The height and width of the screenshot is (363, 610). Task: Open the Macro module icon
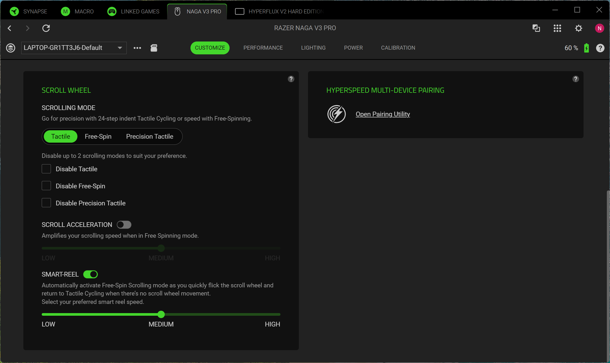pos(65,12)
